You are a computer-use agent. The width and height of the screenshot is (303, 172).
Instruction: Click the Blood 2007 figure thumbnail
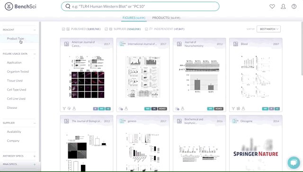(x=256, y=77)
